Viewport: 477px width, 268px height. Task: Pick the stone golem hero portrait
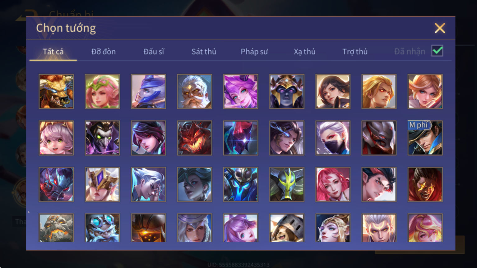click(56, 228)
